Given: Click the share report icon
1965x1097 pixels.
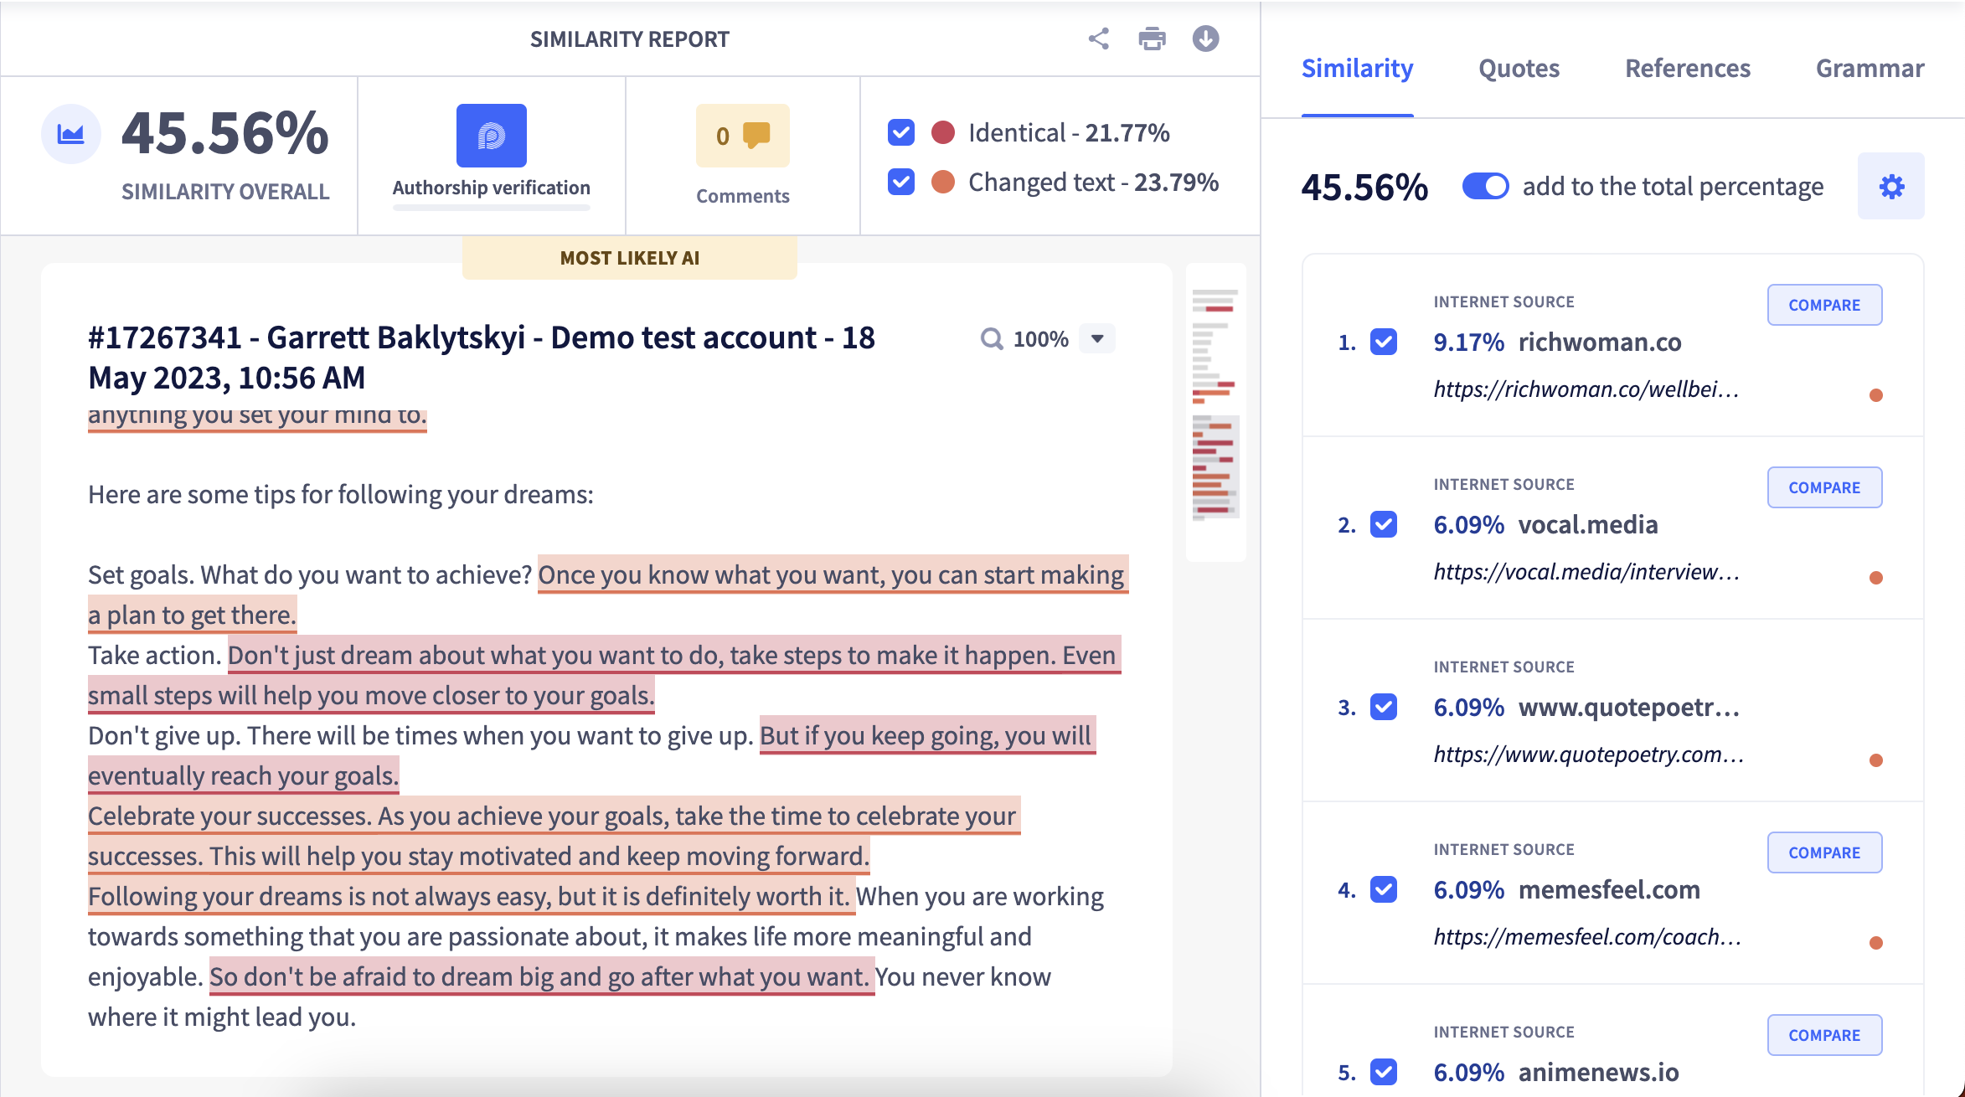Looking at the screenshot, I should coord(1098,39).
